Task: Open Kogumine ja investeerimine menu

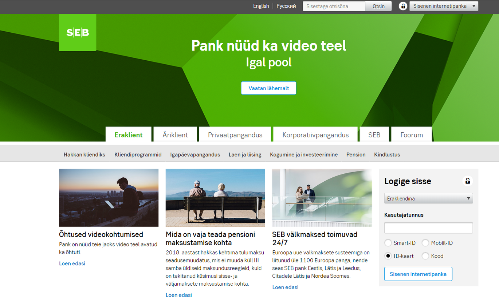Action: pos(303,154)
